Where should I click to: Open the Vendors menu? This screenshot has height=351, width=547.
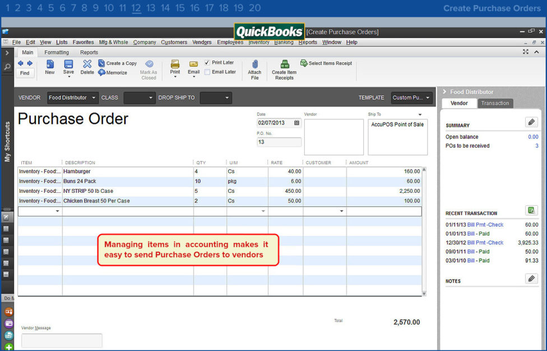pos(202,42)
